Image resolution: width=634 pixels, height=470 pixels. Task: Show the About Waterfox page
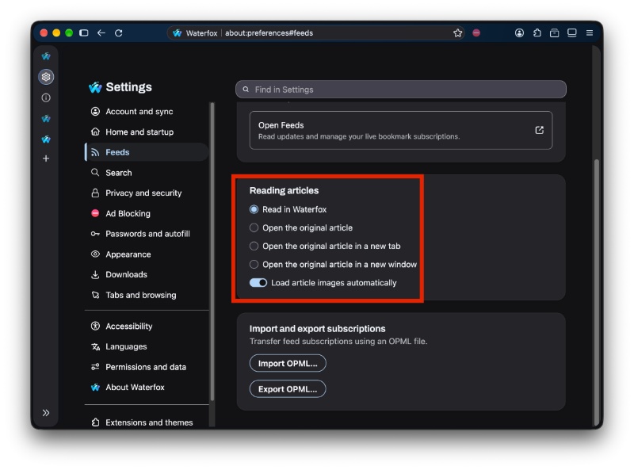coord(147,387)
